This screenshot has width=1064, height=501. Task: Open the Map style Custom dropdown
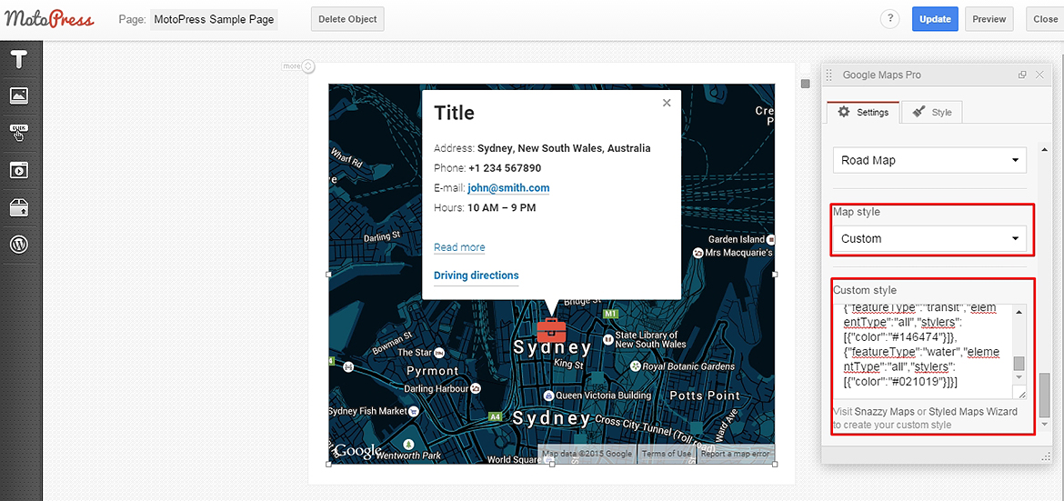[x=929, y=238]
